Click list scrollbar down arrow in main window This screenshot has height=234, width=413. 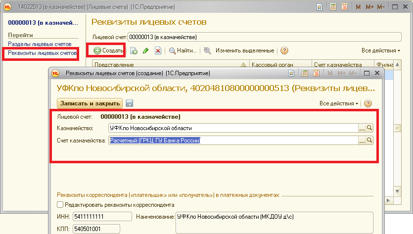tap(397, 191)
